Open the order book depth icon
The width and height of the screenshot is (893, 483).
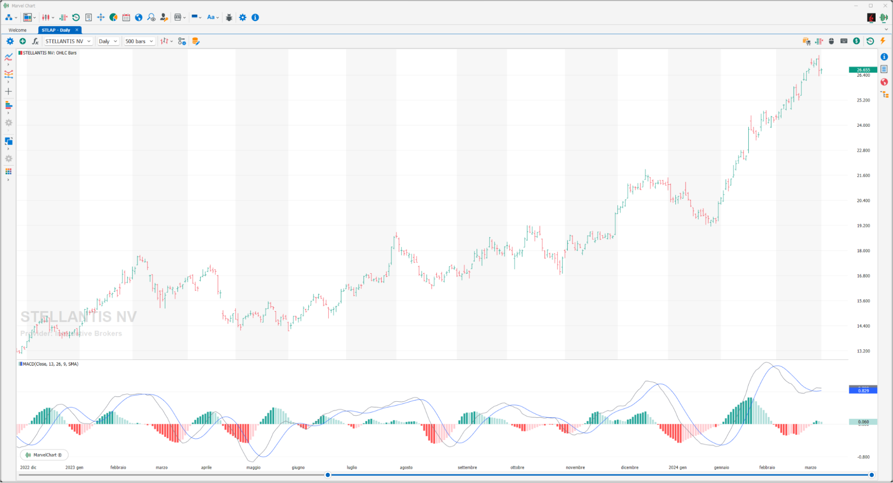coord(63,17)
